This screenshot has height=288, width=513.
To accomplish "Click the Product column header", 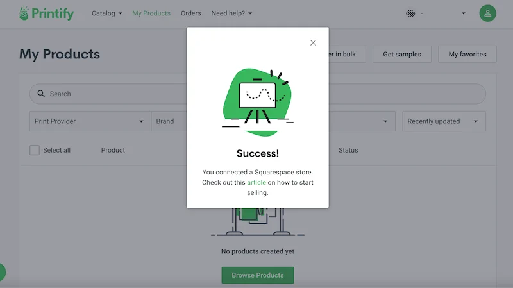I will (113, 150).
